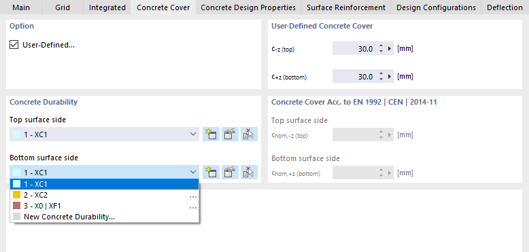Image resolution: width=529 pixels, height=252 pixels.
Task: Pick top surface durability with multi-select icon
Action: (249, 134)
